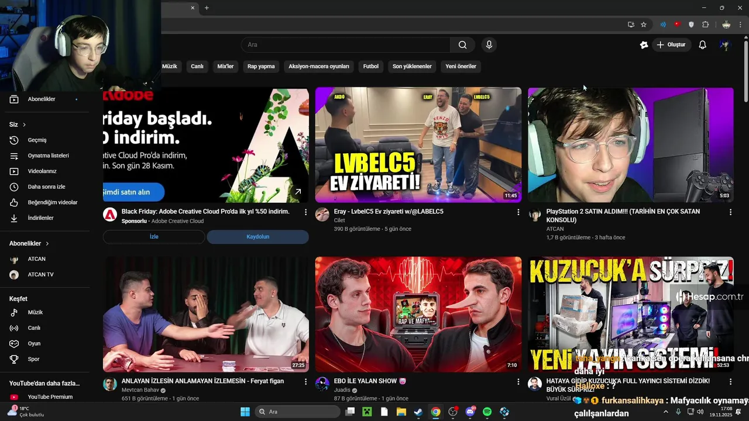Open YouTube notifications bell
Screen dimensions: 749x421
pos(702,45)
